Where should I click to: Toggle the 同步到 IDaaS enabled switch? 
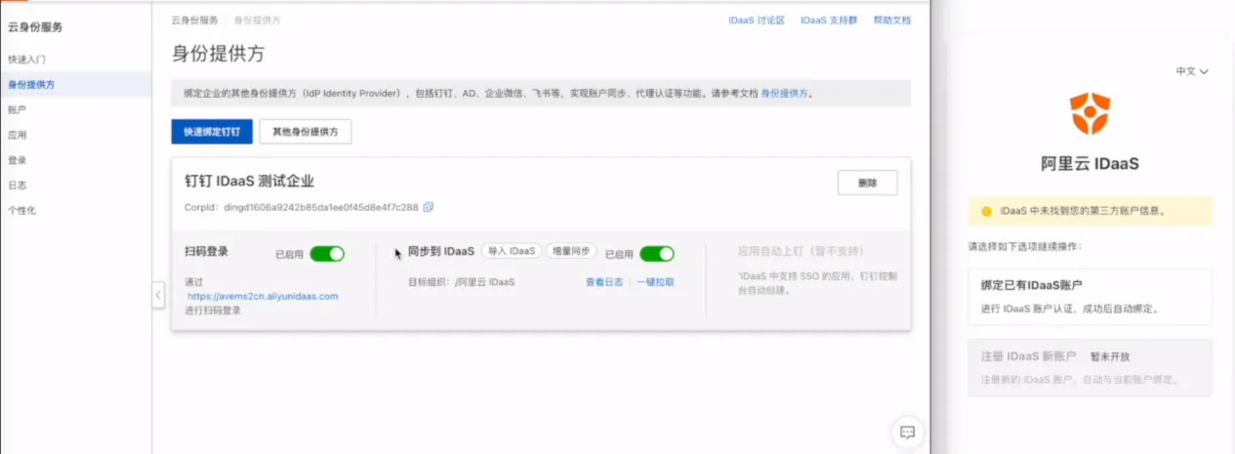656,254
